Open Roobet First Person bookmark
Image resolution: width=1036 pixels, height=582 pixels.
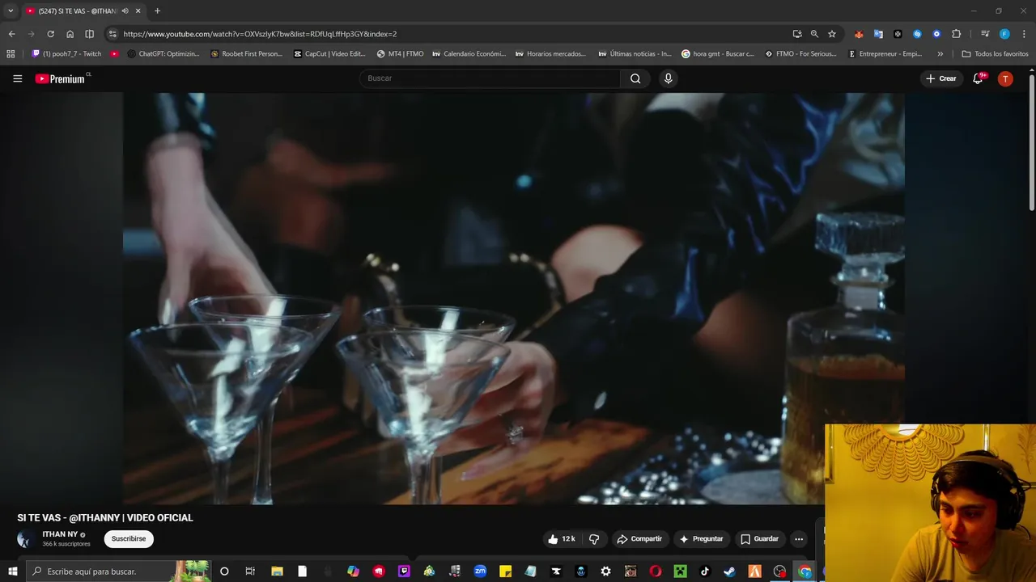246,54
